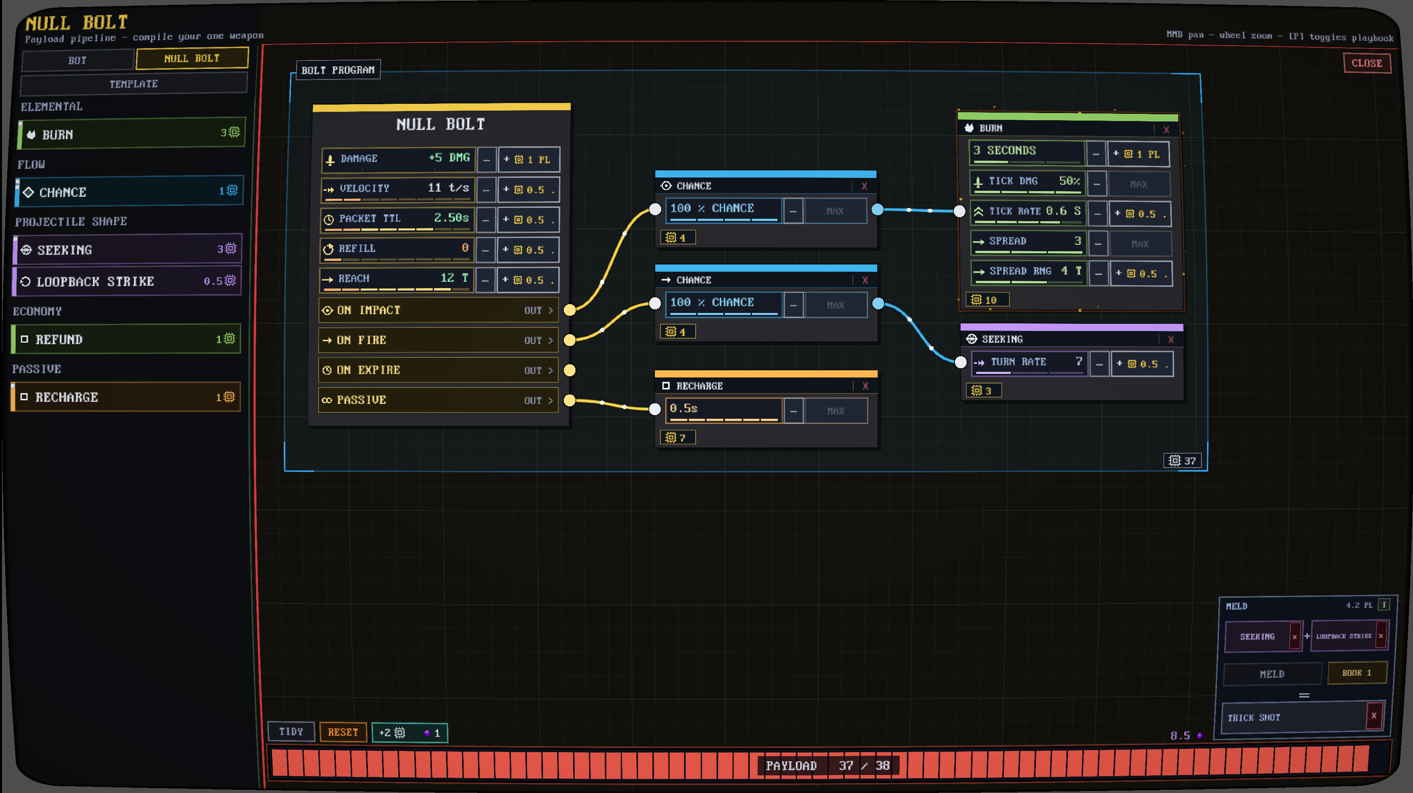Switch to the NULL BOLT tab

click(x=192, y=58)
